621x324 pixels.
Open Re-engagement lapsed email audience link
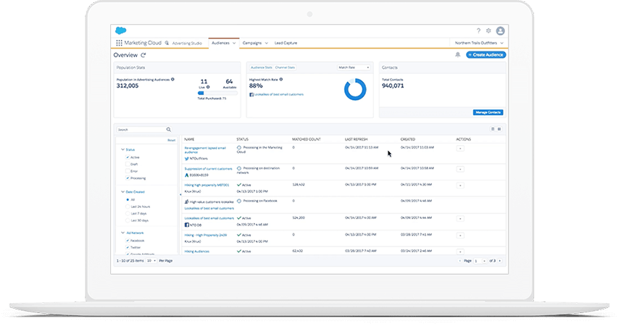click(205, 150)
